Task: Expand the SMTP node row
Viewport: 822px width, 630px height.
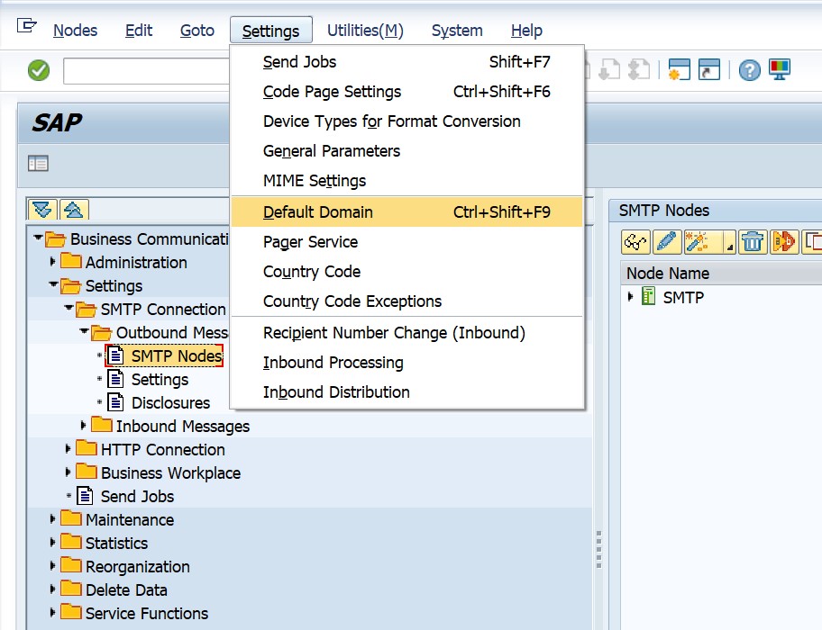Action: [x=631, y=297]
